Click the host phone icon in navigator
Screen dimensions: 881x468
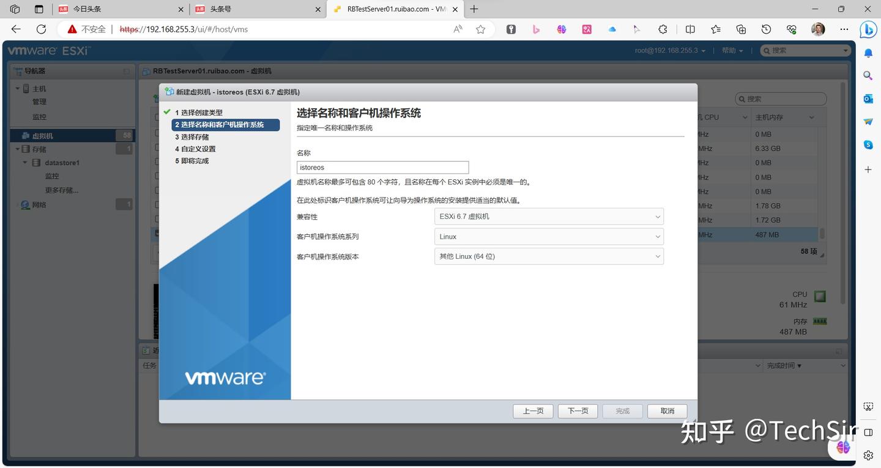(x=26, y=89)
